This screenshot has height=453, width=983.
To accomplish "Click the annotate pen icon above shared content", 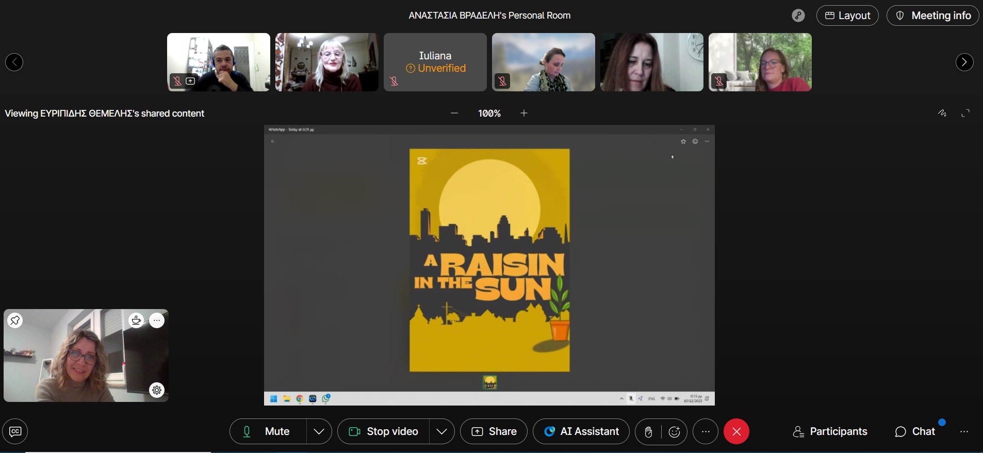I will (x=942, y=114).
